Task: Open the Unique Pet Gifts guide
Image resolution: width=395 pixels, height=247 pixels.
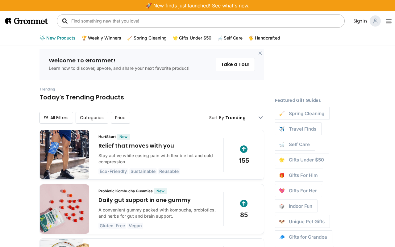Action: 302,221
